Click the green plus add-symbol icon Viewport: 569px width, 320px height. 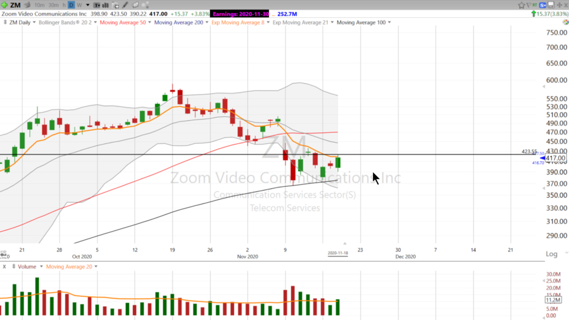point(4,5)
